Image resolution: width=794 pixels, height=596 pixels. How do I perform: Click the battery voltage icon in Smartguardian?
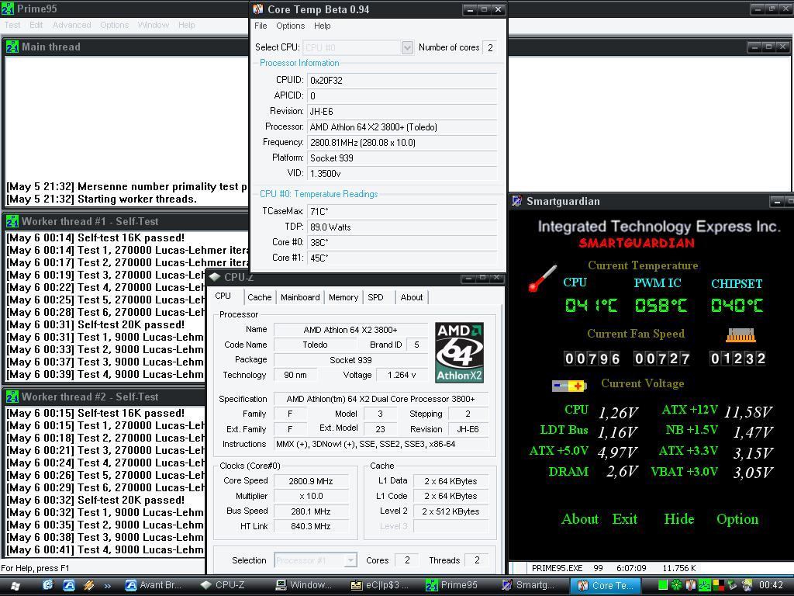568,386
